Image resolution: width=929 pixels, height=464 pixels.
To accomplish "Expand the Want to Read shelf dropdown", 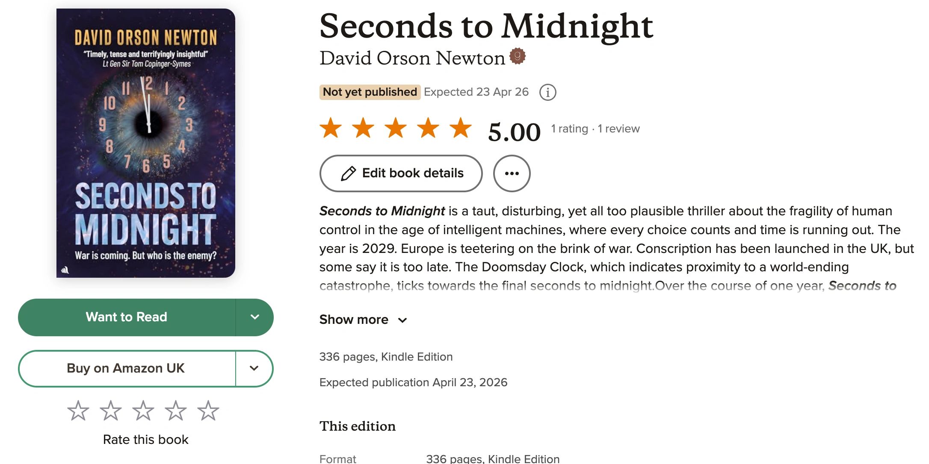I will click(254, 317).
